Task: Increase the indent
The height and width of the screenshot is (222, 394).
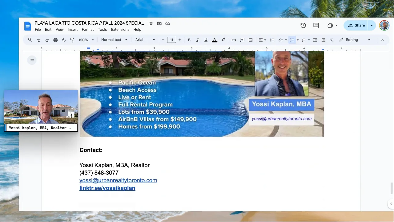Action: pyautogui.click(x=323, y=40)
